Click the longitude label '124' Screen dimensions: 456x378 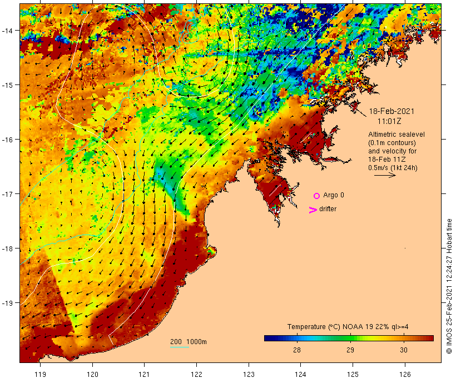point(301,374)
